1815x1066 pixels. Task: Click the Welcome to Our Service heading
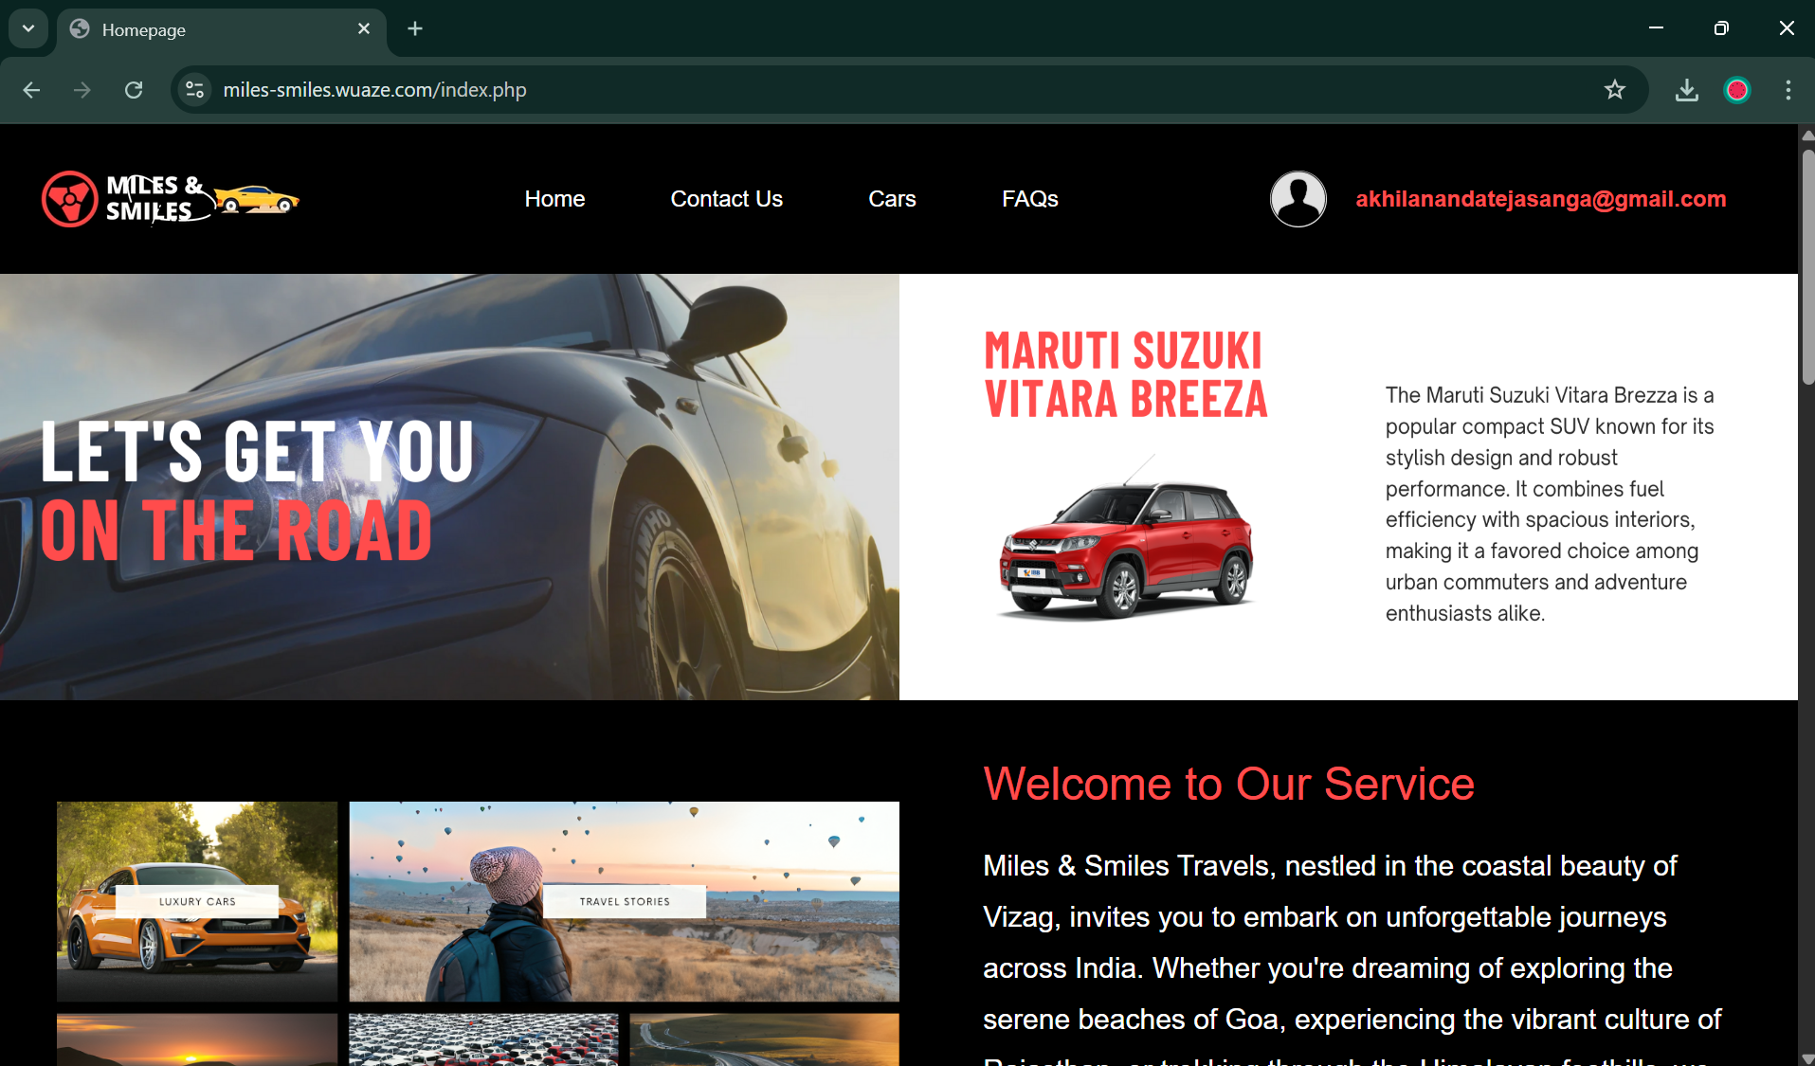1228,785
